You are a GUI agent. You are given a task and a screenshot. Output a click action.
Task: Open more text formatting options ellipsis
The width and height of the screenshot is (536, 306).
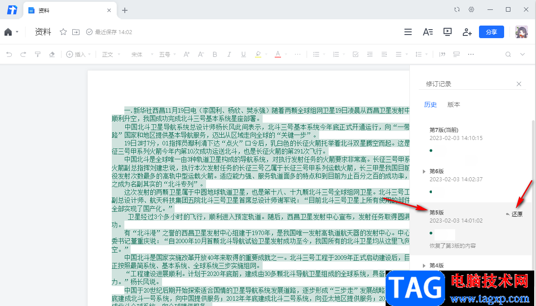point(298,54)
